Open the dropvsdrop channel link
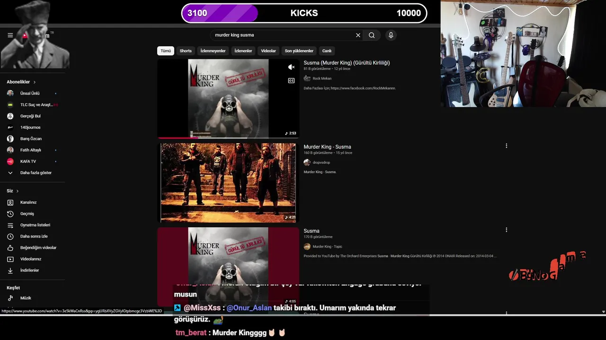This screenshot has width=606, height=340. pos(321,162)
